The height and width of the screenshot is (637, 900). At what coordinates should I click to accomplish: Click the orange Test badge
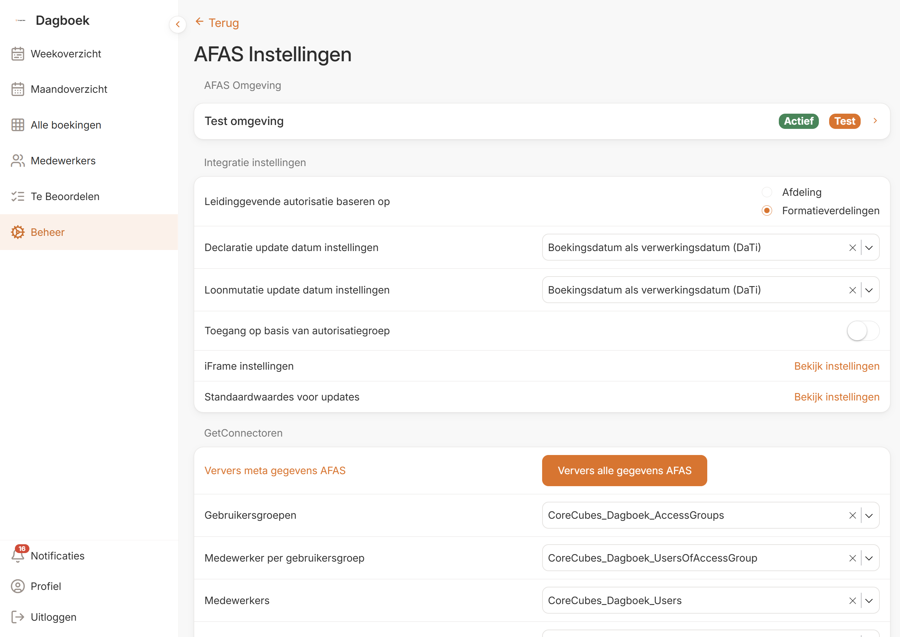845,121
